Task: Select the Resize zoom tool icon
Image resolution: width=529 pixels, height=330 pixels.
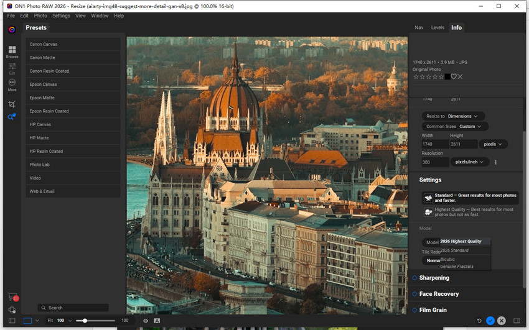Action: click(12, 117)
